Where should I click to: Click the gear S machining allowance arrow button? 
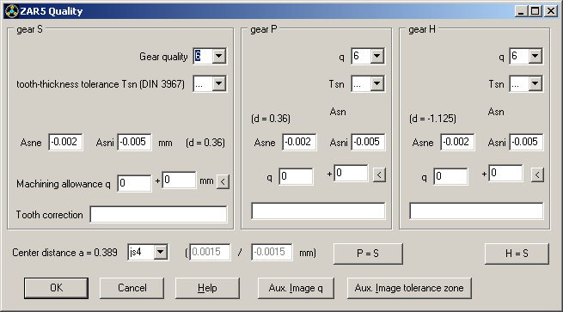click(x=223, y=181)
